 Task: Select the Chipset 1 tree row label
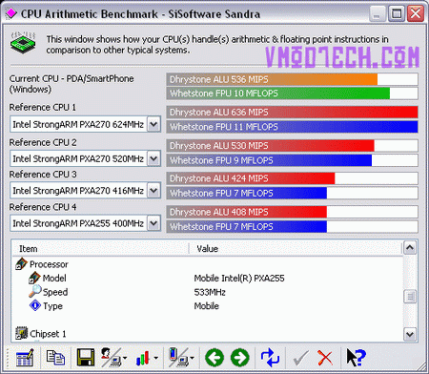point(48,334)
